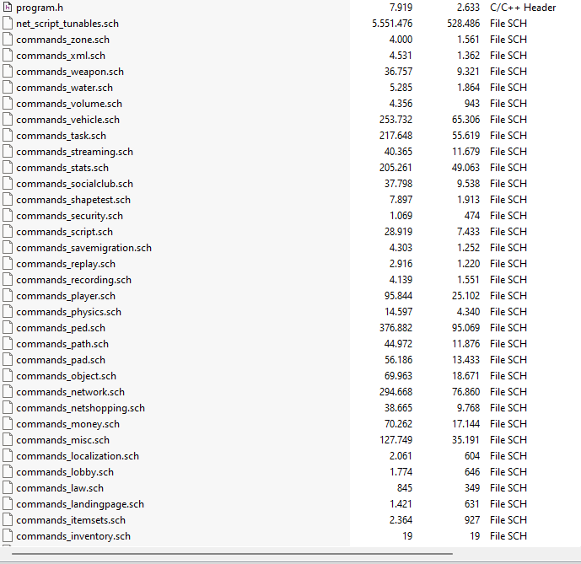Viewport: 581px width, 564px height.
Task: Click the commands_vehicle.sch file icon
Action: [x=8, y=120]
